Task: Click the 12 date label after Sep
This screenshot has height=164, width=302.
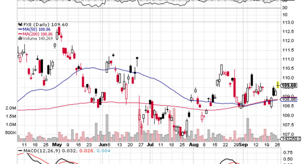Action: click(256, 145)
